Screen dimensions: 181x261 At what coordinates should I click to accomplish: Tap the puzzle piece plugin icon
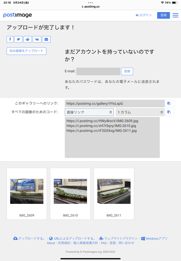[102, 238]
